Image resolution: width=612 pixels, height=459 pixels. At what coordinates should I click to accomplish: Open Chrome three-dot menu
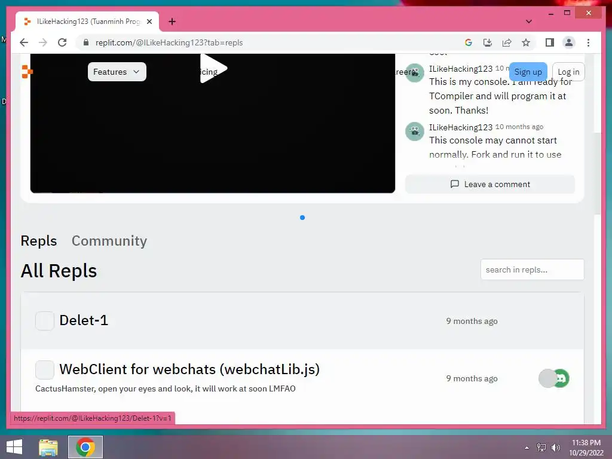[588, 42]
